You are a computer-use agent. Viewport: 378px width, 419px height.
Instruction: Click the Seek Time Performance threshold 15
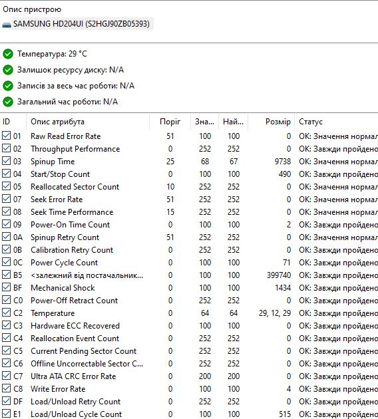coord(170,212)
